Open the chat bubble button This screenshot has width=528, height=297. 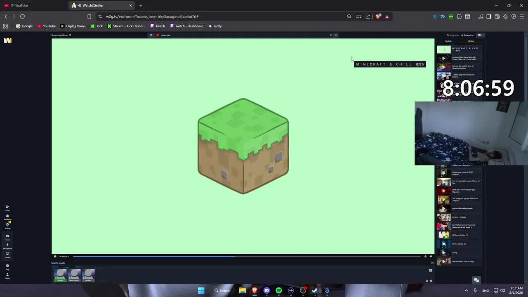pyautogui.click(x=476, y=280)
